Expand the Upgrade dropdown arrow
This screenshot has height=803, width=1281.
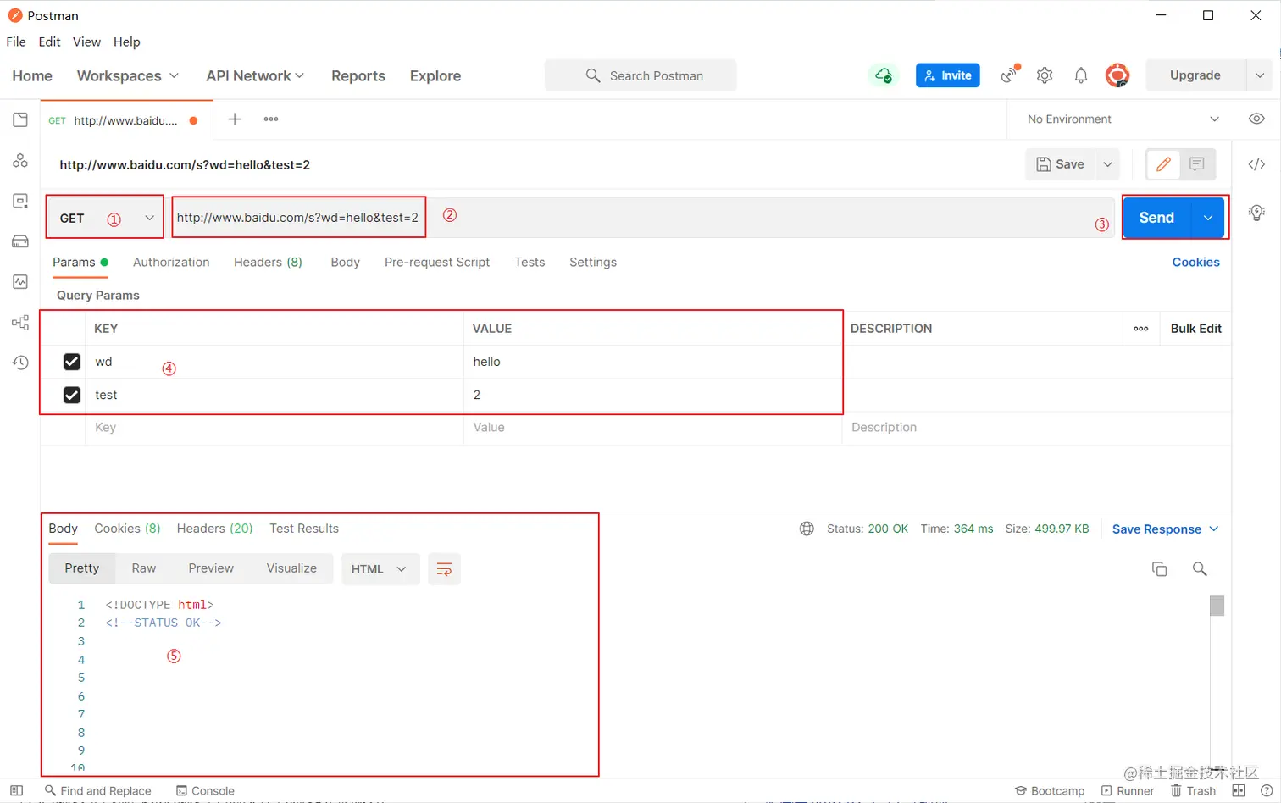1260,75
